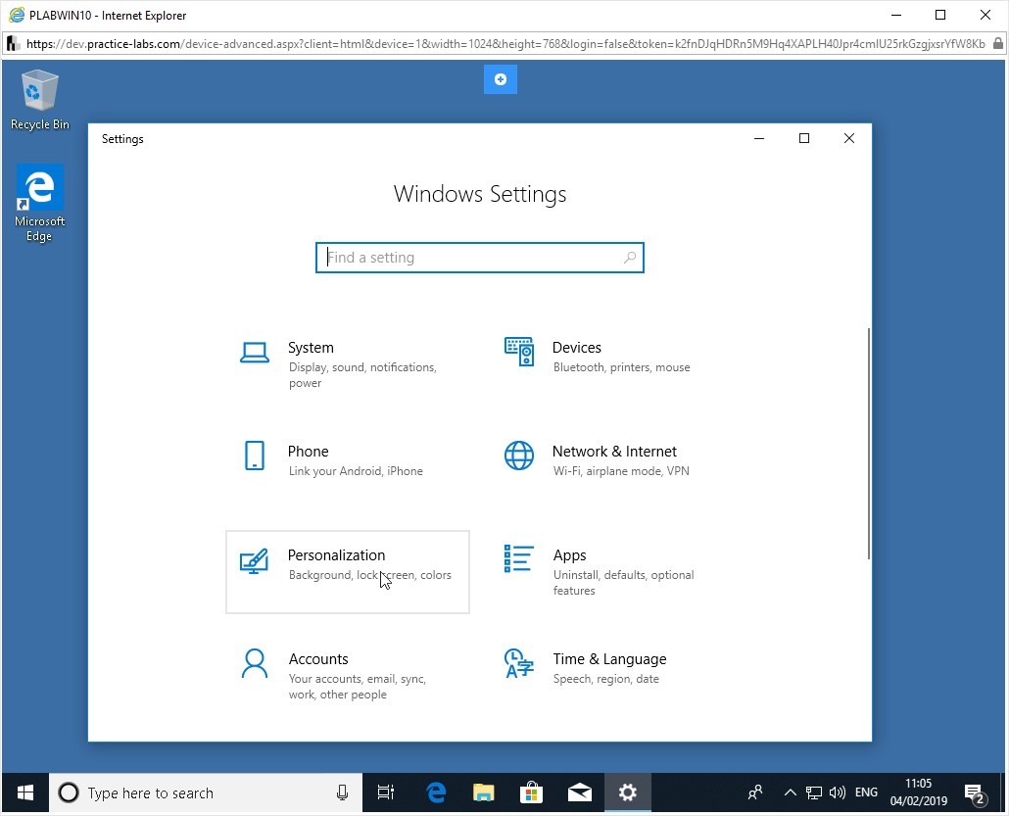Click the ENG language indicator
The image size is (1009, 816).
click(x=866, y=792)
